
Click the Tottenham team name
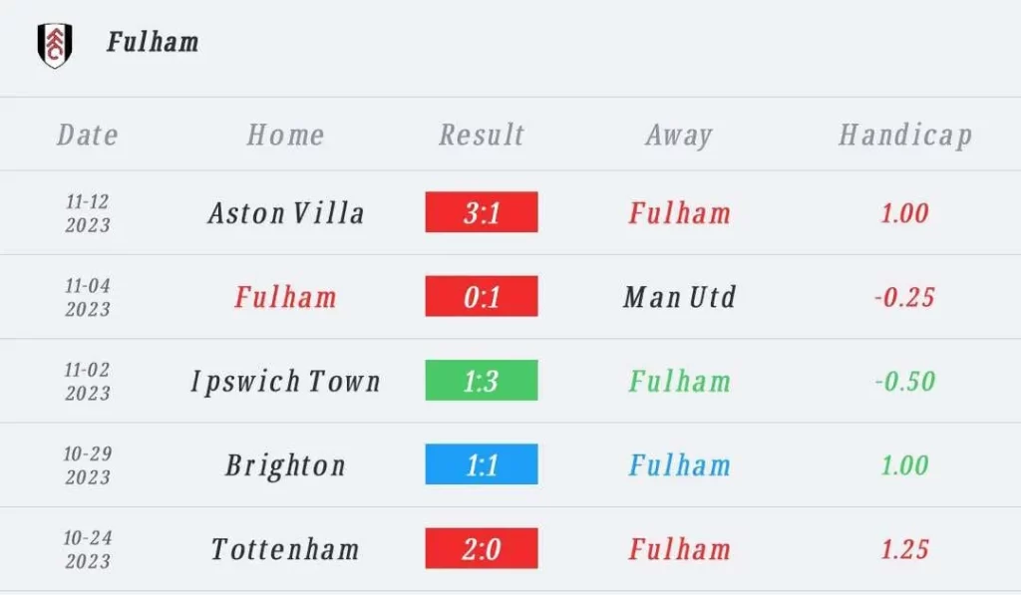click(285, 549)
